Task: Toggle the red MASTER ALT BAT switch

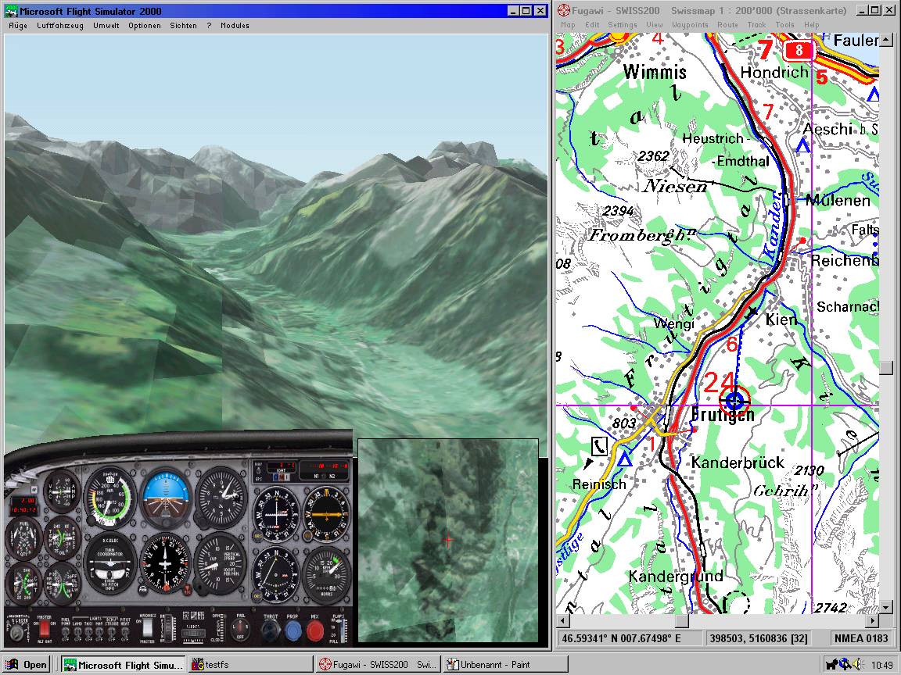Action: coord(45,627)
